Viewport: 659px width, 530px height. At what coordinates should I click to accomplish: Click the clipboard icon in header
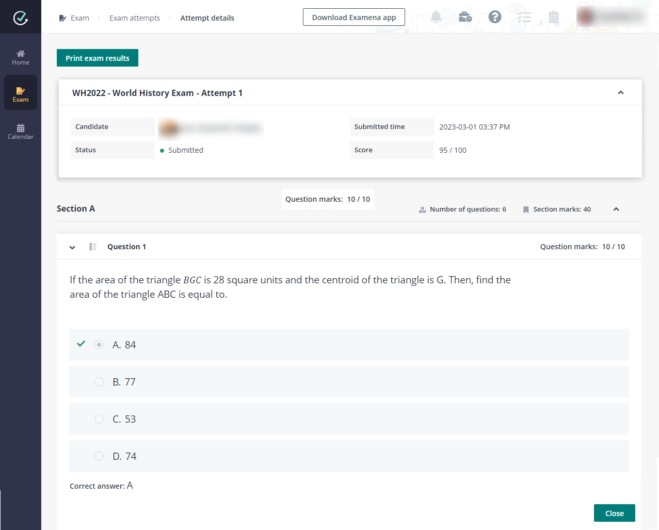click(554, 17)
